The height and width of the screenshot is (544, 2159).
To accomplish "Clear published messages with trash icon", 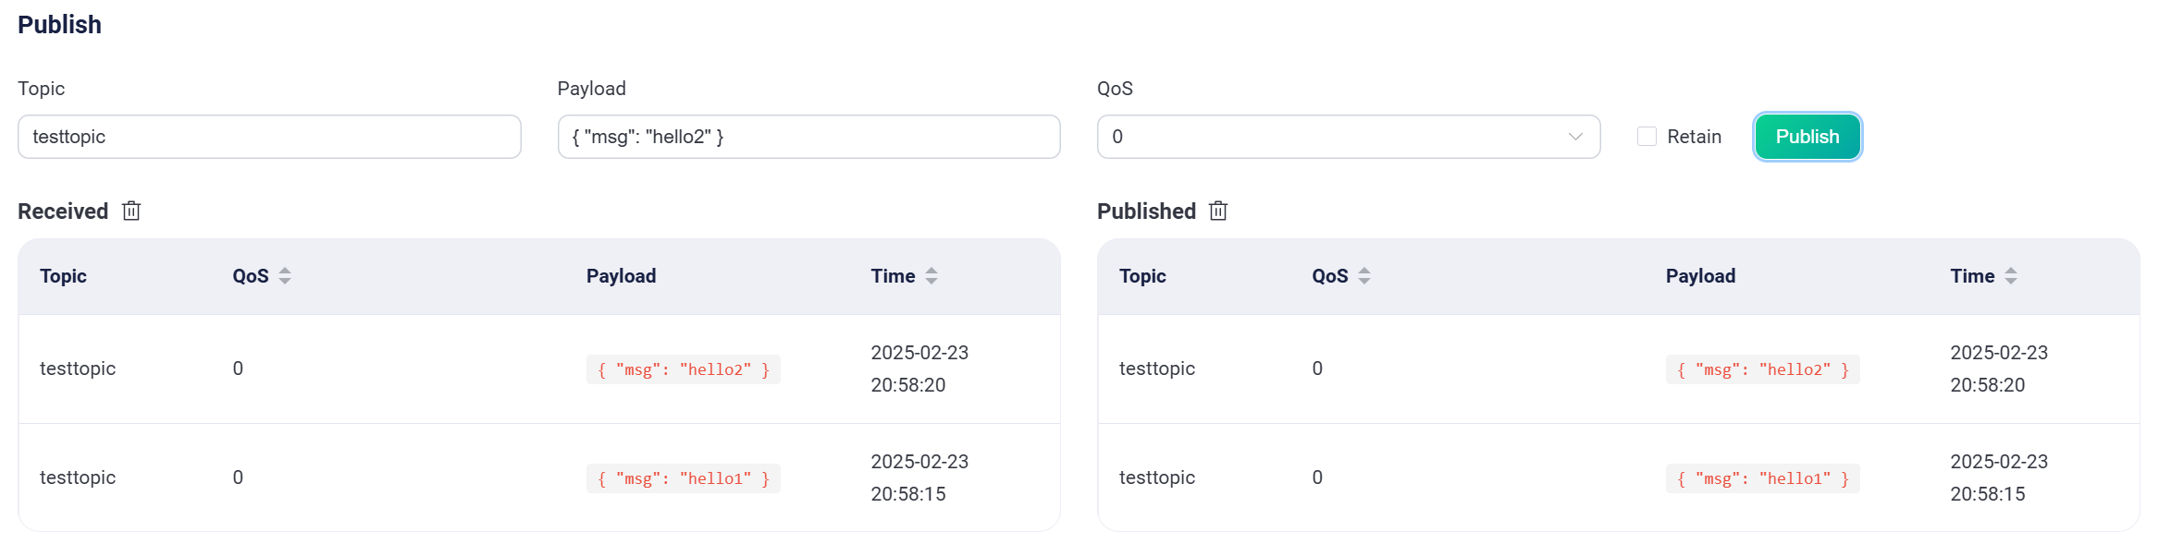I will [x=1218, y=212].
